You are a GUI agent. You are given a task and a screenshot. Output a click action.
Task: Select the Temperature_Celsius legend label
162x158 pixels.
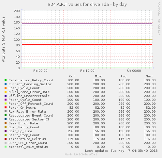(x=27, y=139)
